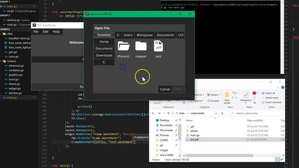Select Documents in Explorer quick access
The width and height of the screenshot is (299, 168).
click(164, 130)
